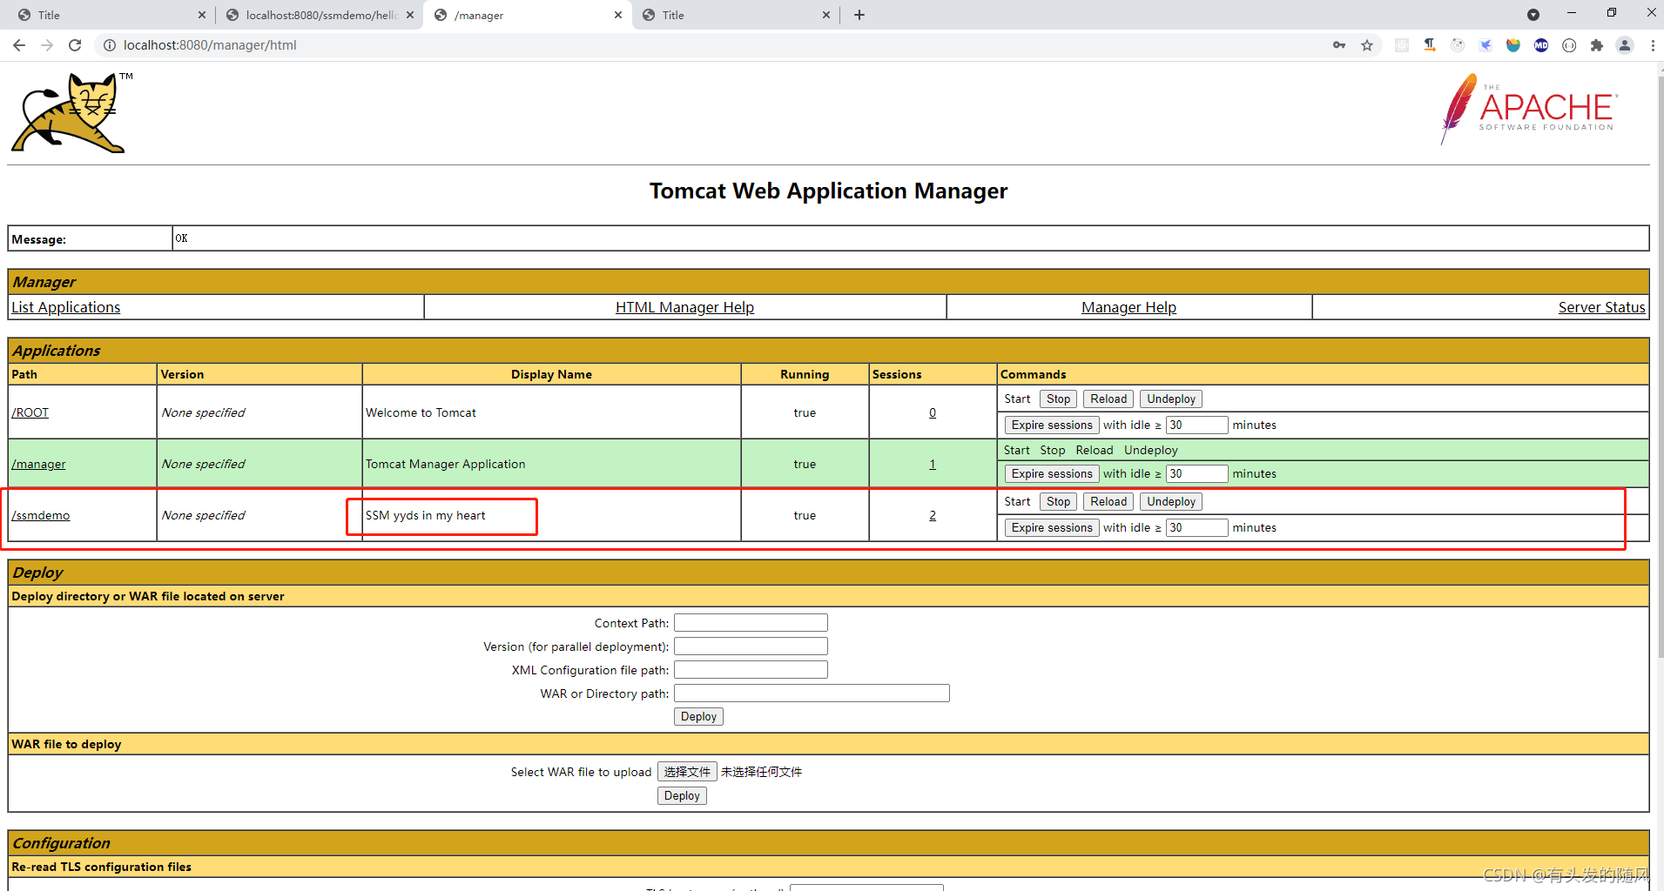
Task: Switch to the localhost:8080/ssmdemo tab
Action: pyautogui.click(x=319, y=15)
